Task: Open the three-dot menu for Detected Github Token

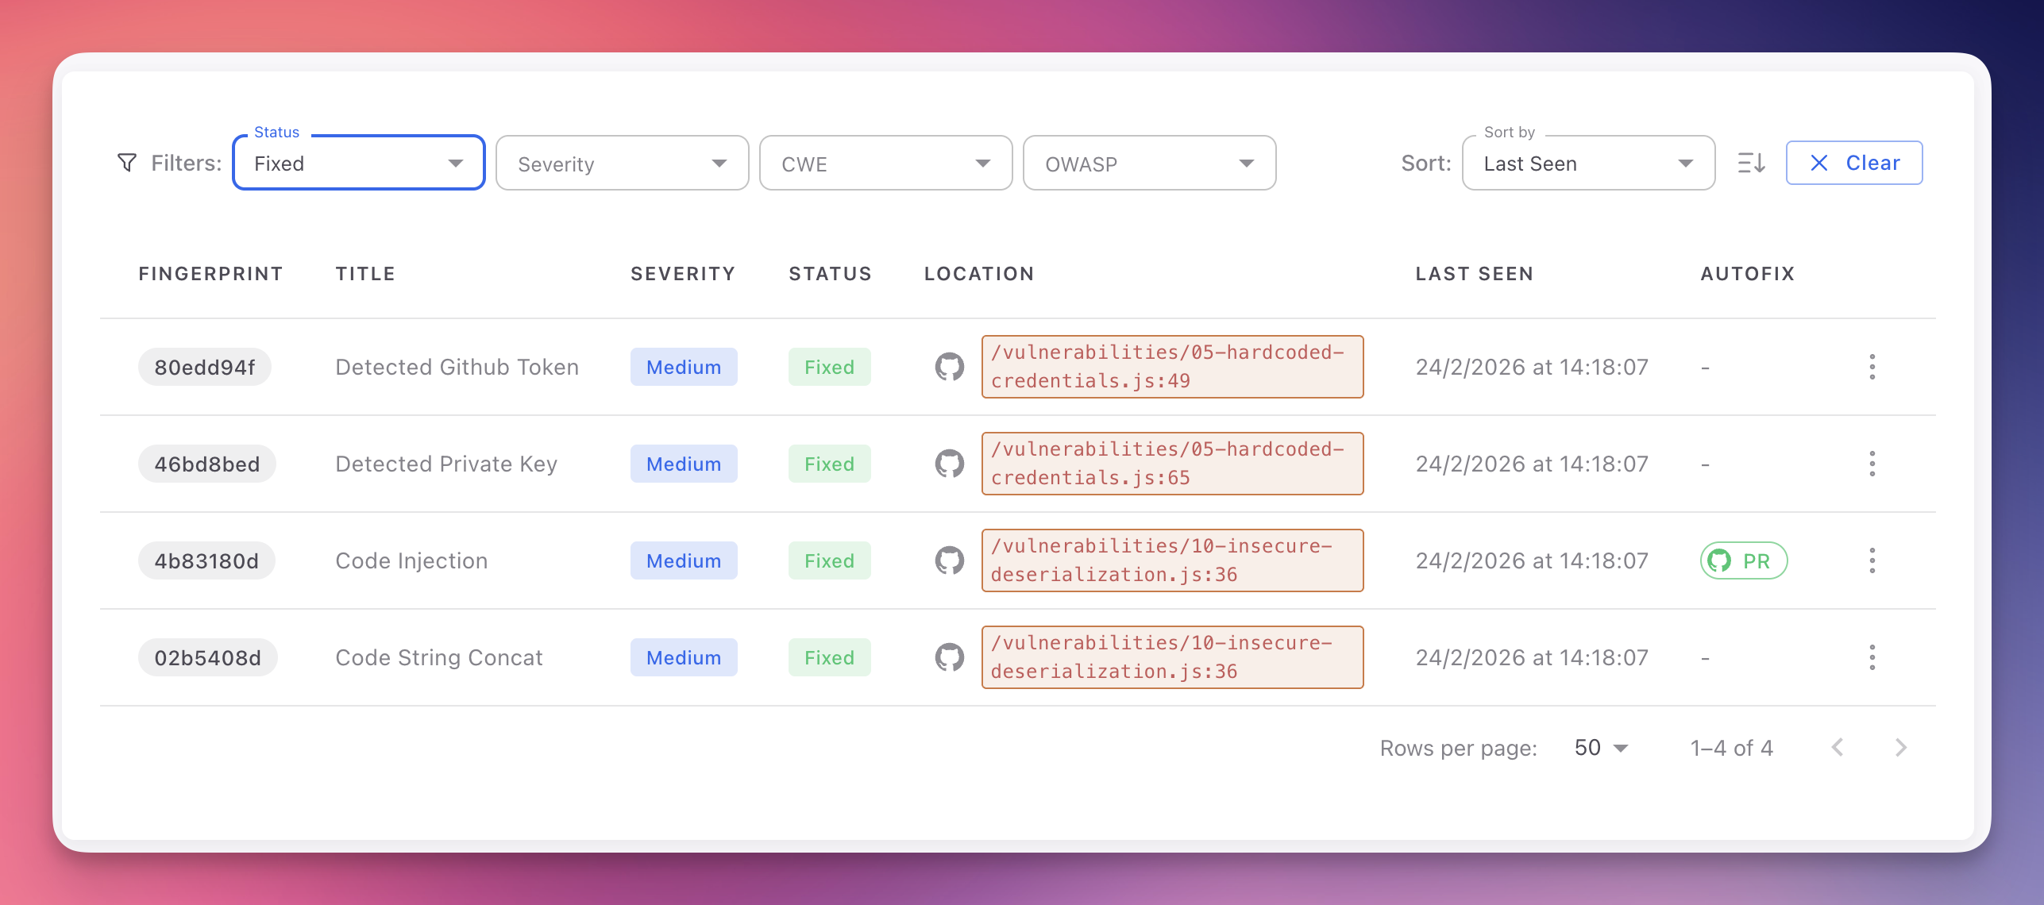Action: (x=1872, y=367)
